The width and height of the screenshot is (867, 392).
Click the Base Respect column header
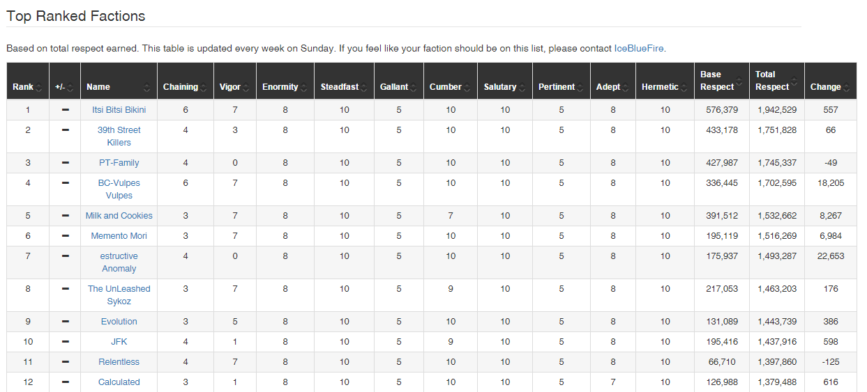[x=722, y=81]
